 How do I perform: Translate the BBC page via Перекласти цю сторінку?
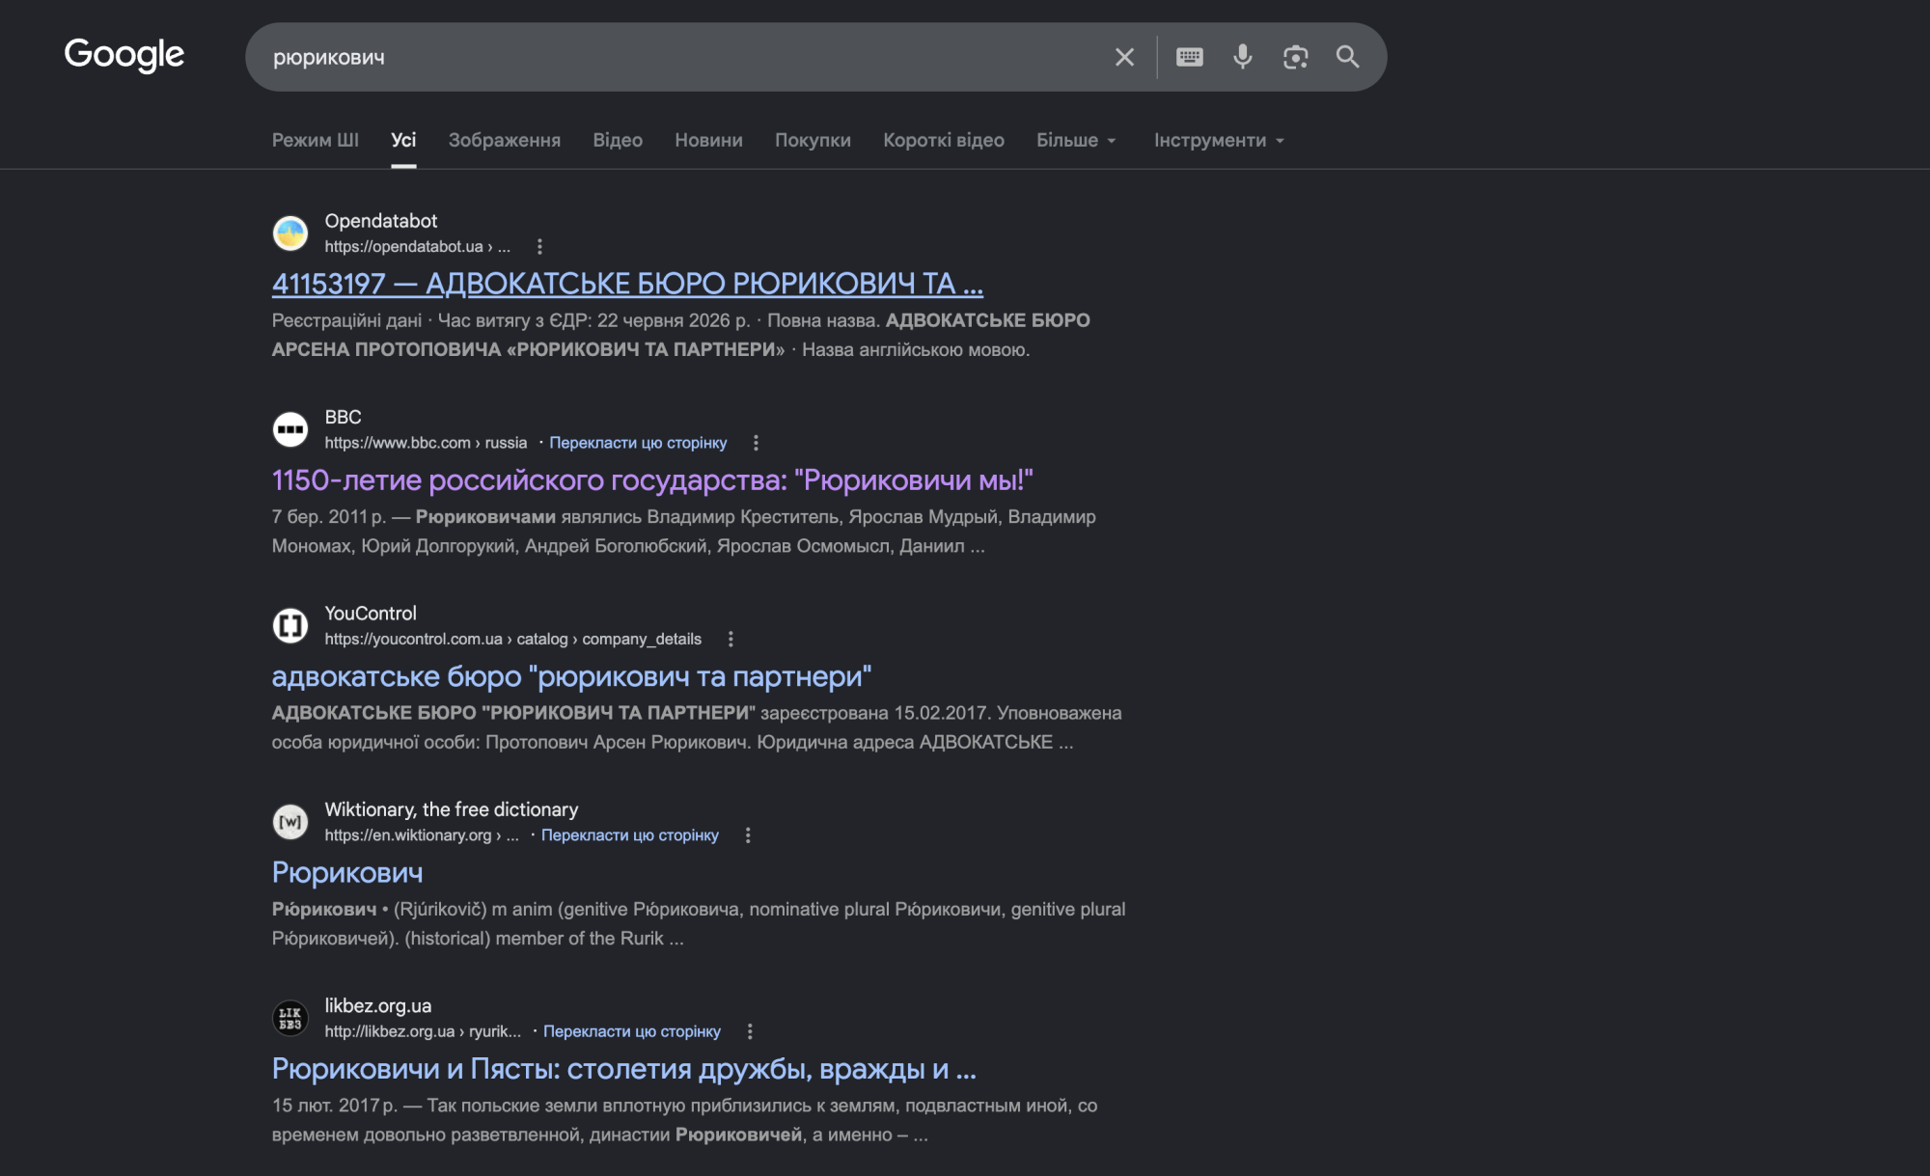[x=638, y=443]
